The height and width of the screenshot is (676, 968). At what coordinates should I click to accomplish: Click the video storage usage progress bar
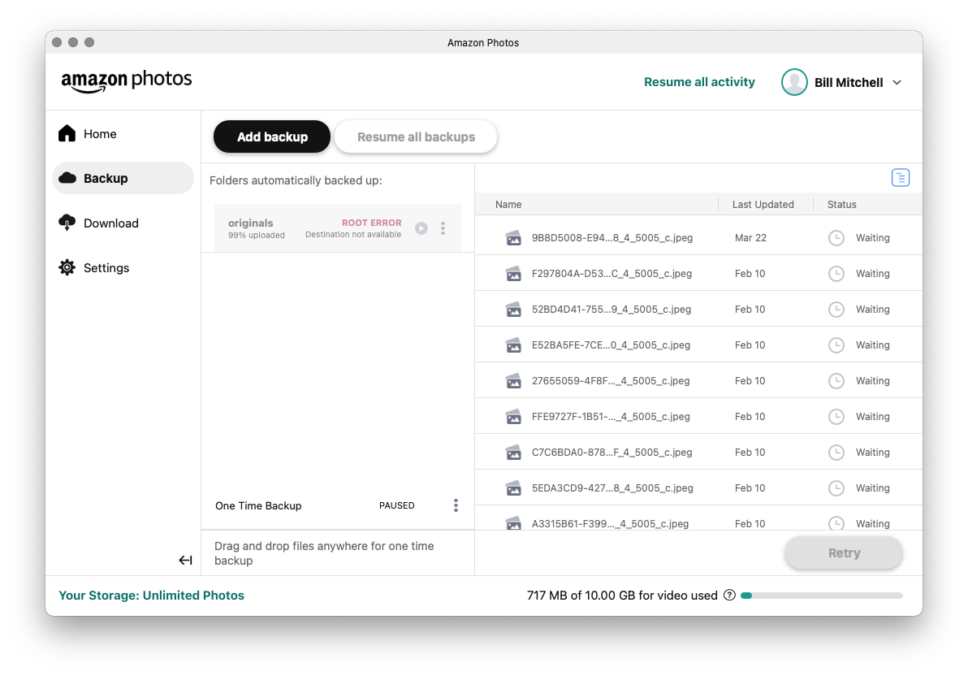(821, 596)
